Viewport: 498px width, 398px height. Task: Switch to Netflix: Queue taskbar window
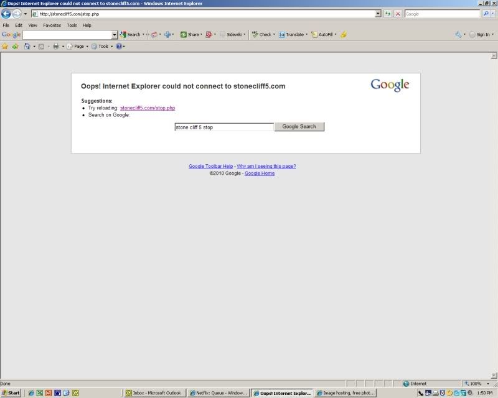pos(218,393)
